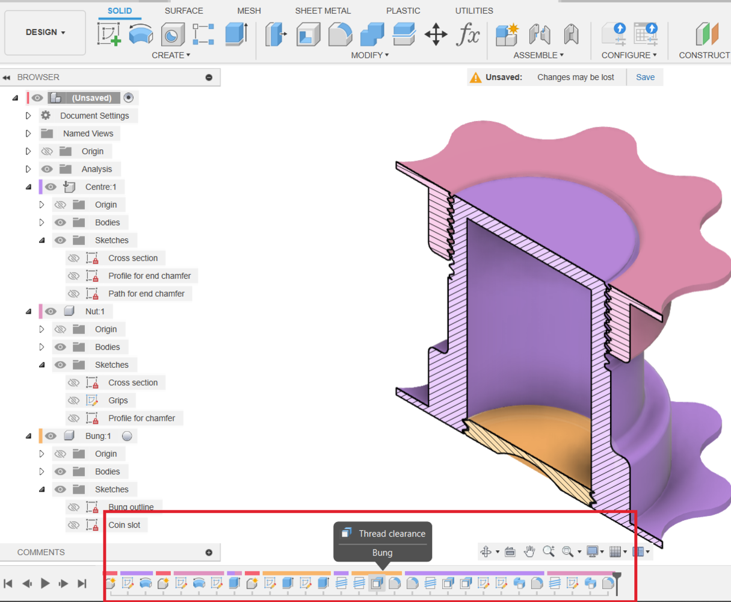The image size is (731, 602).
Task: Click the Joint icon in Assemble
Action: [539, 34]
